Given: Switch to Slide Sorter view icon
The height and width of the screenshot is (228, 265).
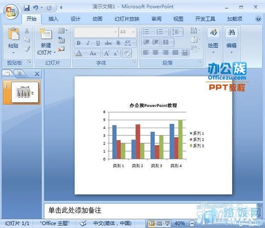Looking at the screenshot, I should (x=159, y=224).
